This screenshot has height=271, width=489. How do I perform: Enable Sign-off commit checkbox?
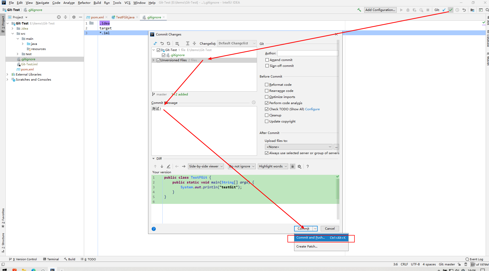[267, 66]
